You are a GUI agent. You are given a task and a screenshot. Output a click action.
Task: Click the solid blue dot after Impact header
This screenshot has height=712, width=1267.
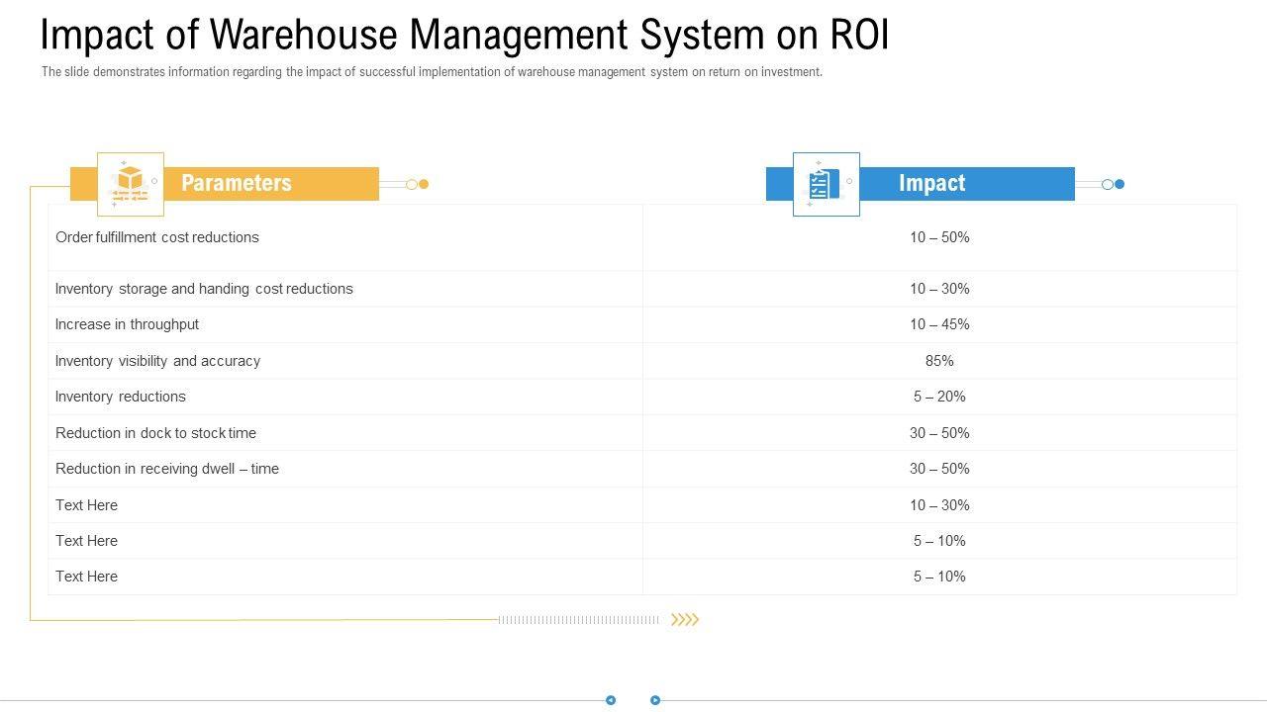(x=1120, y=184)
